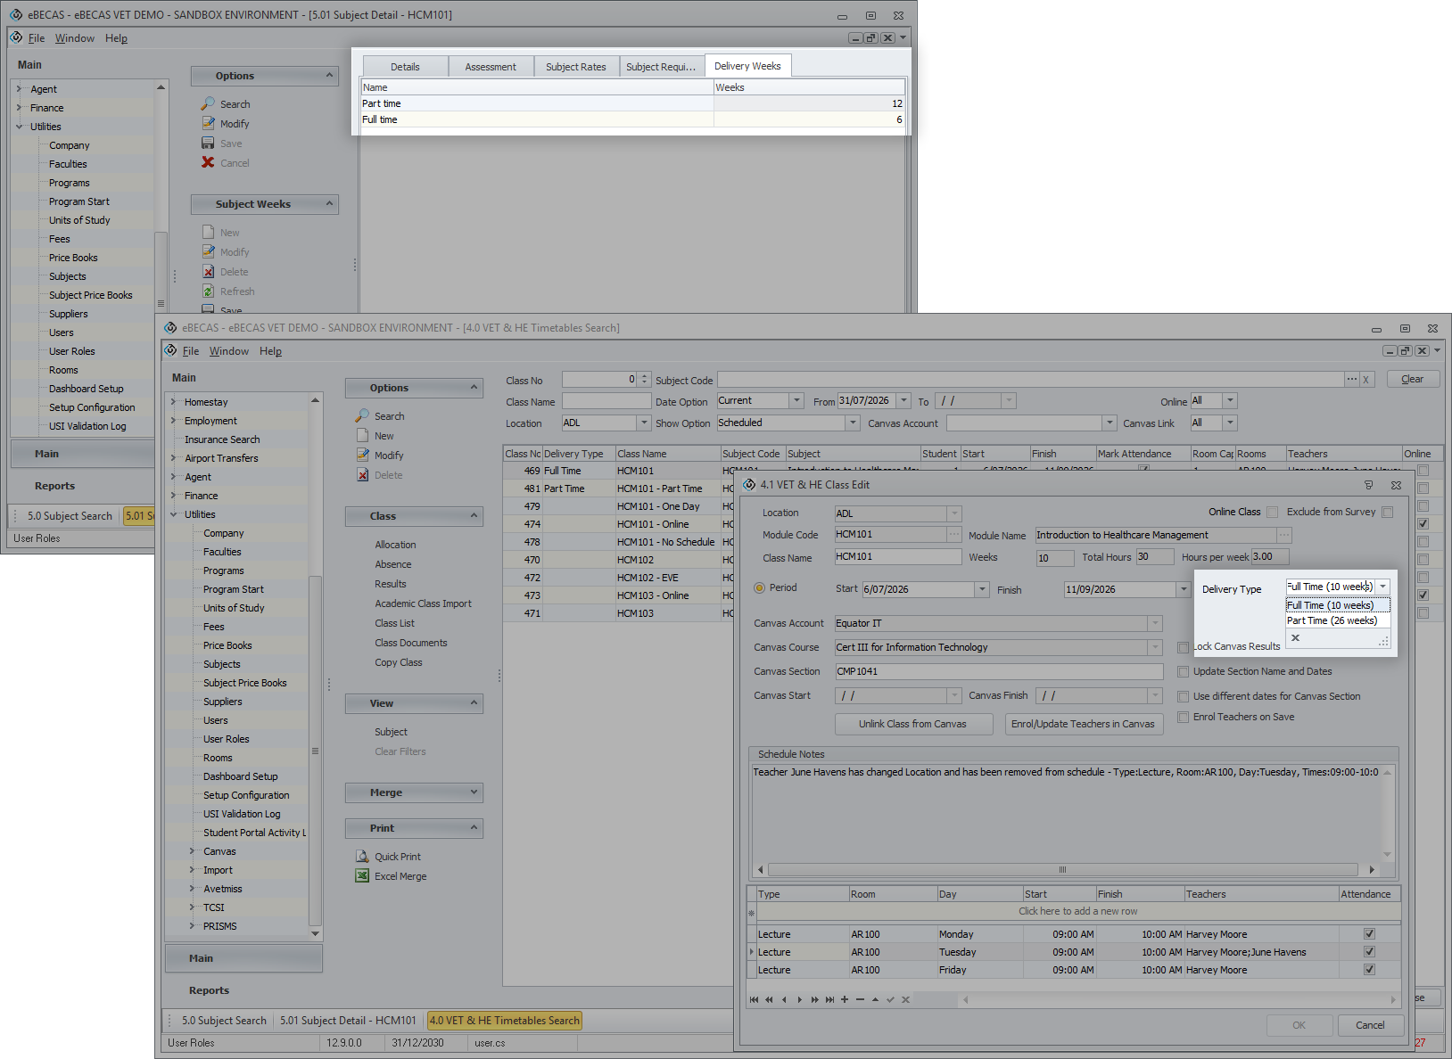Open the Canvas Course dropdown
The width and height of the screenshot is (1452, 1059).
pyautogui.click(x=1155, y=647)
